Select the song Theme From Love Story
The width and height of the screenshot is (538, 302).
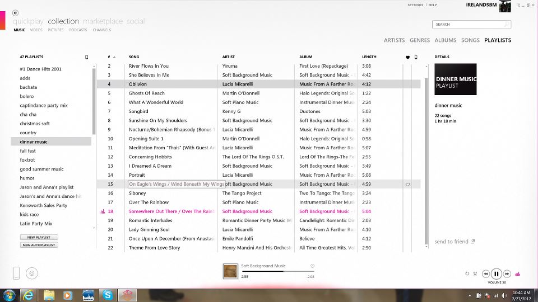tap(155, 248)
